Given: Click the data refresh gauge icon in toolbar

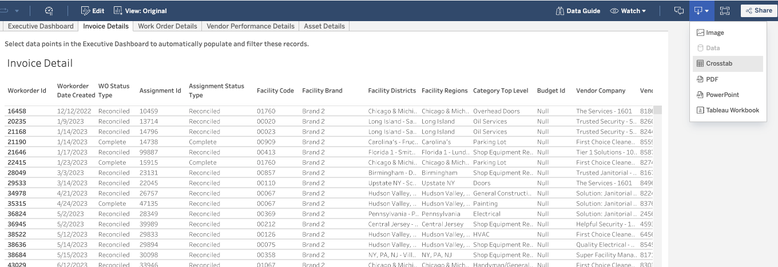Looking at the screenshot, I should [x=49, y=11].
